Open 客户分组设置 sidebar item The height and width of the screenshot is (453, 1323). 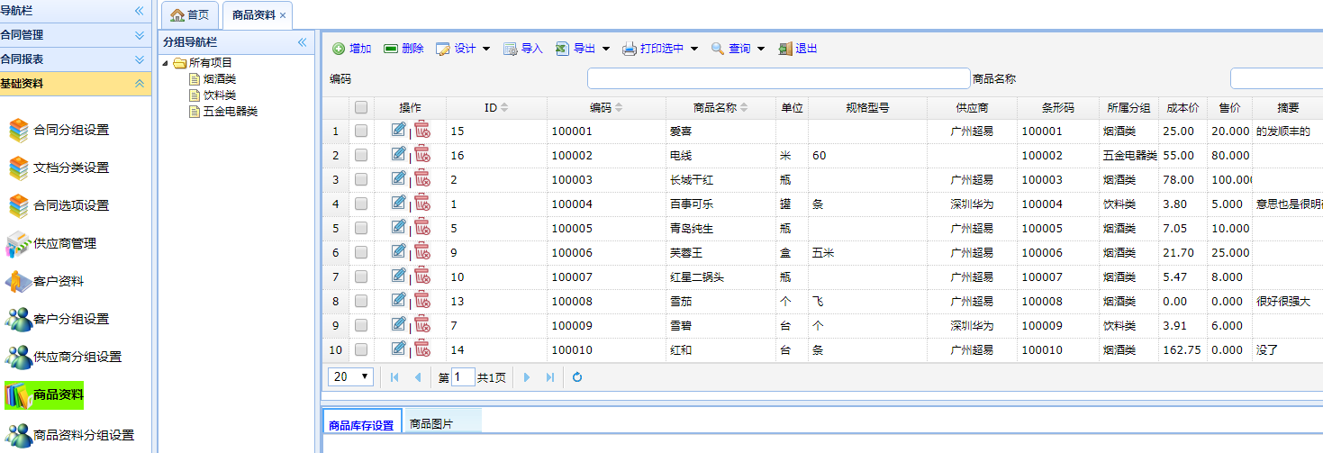click(59, 319)
